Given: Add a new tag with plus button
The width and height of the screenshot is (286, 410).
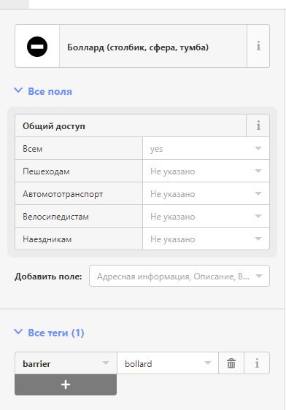Looking at the screenshot, I should click(x=66, y=384).
